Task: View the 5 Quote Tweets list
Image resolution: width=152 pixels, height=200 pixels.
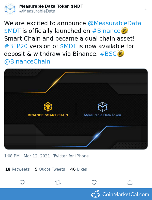Action: click(50, 169)
